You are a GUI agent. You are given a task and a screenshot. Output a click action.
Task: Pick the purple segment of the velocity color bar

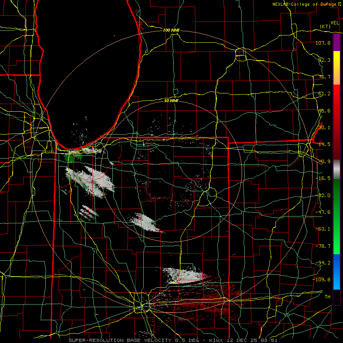(337, 42)
